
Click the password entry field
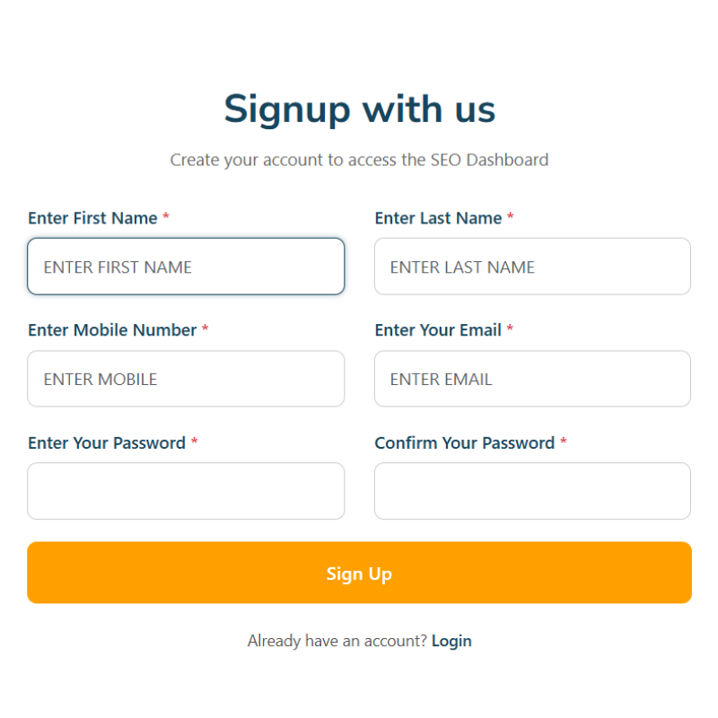pyautogui.click(x=186, y=491)
